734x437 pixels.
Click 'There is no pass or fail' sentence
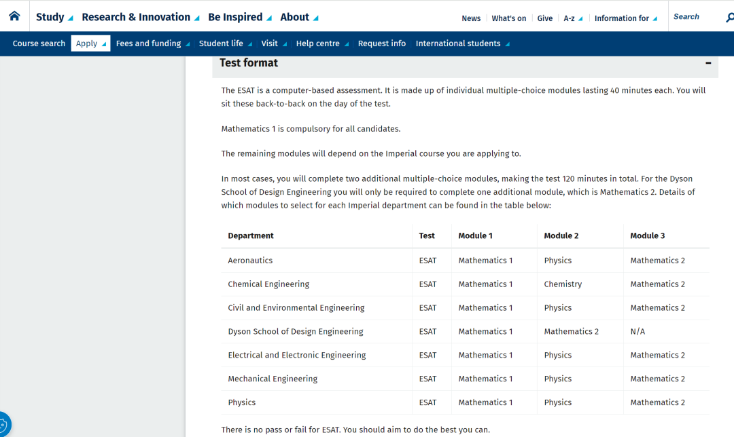[x=355, y=430]
